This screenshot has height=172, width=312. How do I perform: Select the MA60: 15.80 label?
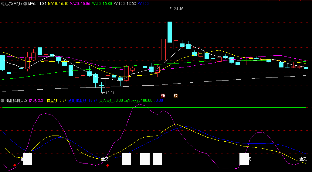(x=101, y=4)
